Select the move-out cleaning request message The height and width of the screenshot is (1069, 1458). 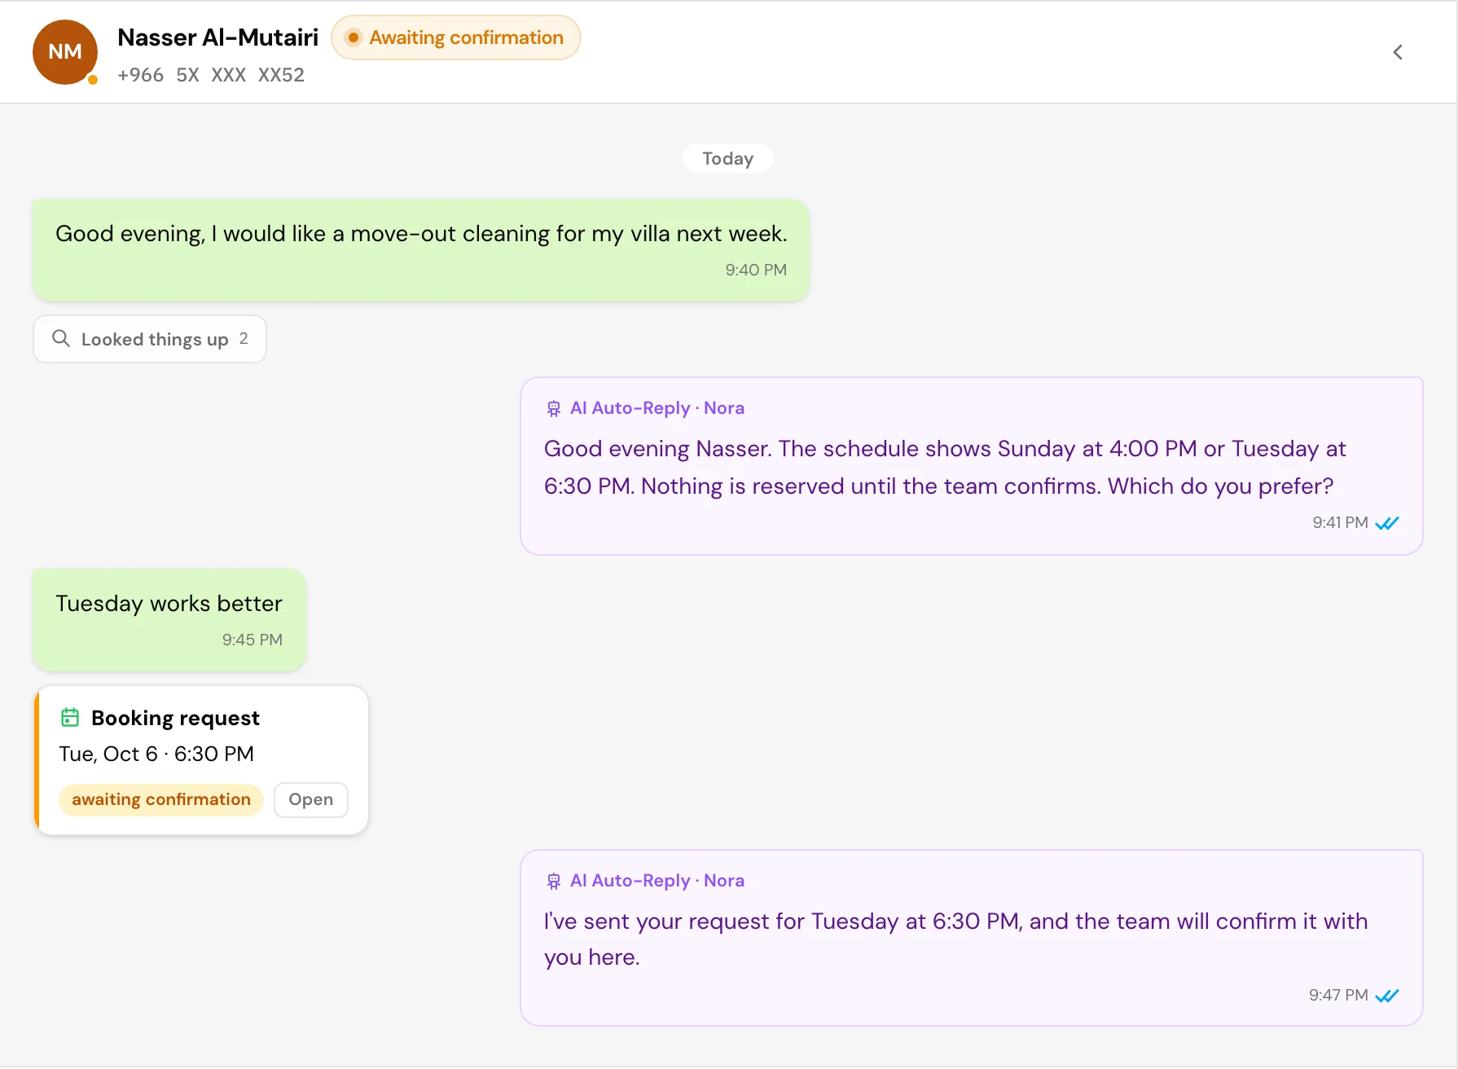421,250
